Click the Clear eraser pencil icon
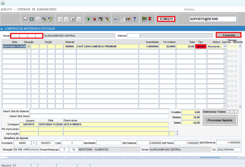245x167 pixels. click(x=107, y=19)
